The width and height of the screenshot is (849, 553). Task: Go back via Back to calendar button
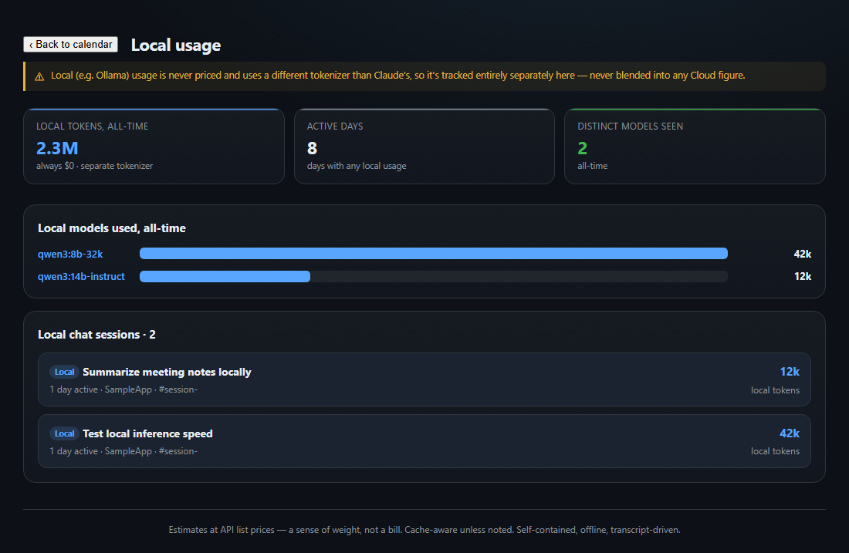(70, 45)
